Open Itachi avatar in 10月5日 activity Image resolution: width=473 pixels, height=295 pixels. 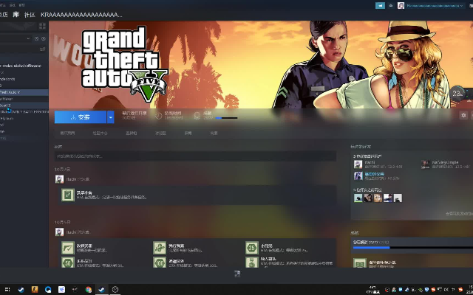pyautogui.click(x=59, y=232)
